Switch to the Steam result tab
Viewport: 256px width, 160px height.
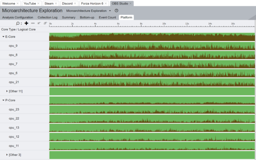(49, 3)
